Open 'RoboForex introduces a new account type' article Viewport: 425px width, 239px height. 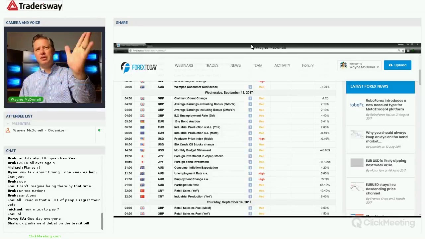pyautogui.click(x=386, y=105)
